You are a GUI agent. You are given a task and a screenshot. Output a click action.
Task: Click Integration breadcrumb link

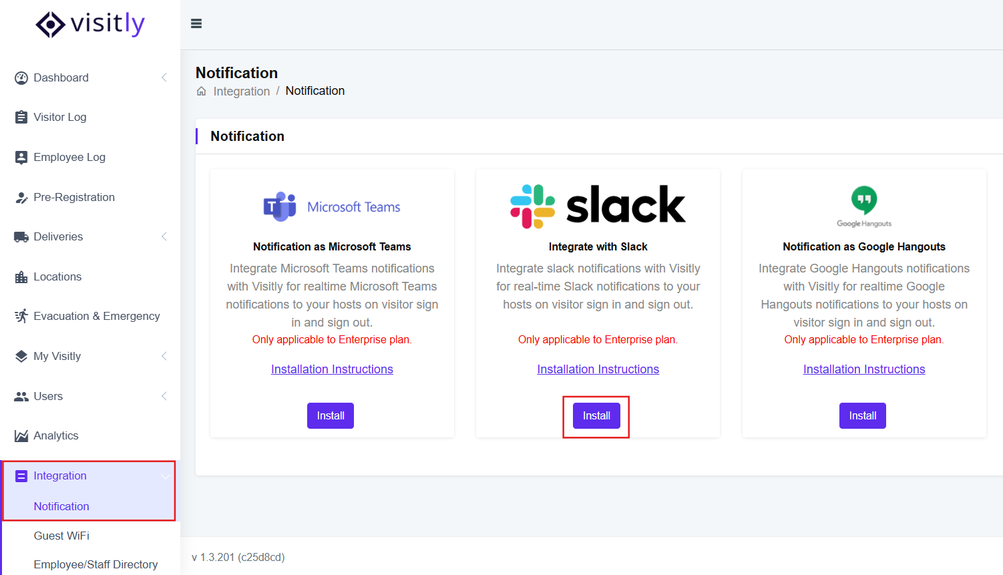(242, 91)
